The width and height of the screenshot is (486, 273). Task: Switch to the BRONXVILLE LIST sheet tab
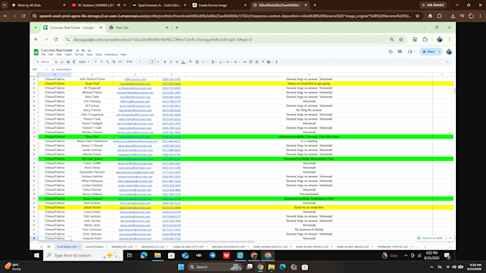point(153,247)
